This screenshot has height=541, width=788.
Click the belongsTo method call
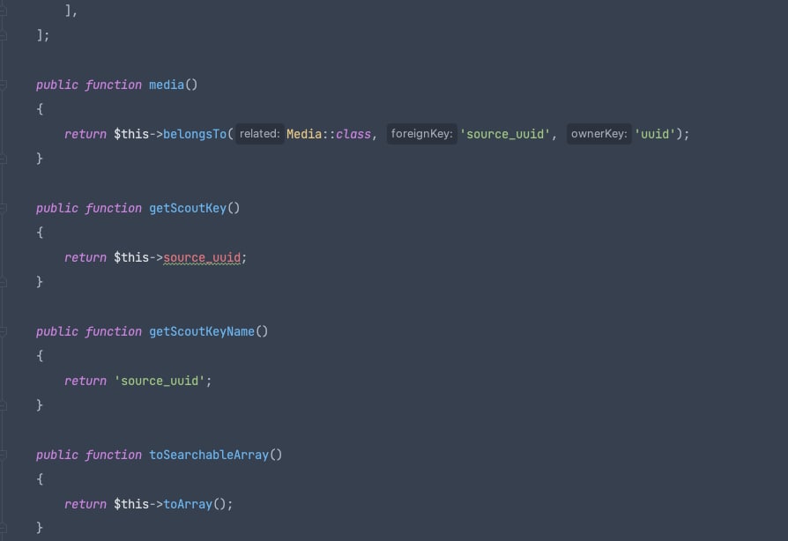(195, 134)
